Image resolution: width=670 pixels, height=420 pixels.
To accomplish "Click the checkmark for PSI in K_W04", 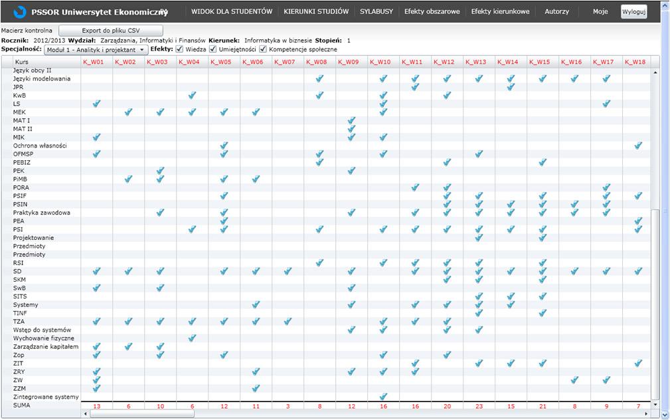I will pyautogui.click(x=193, y=229).
